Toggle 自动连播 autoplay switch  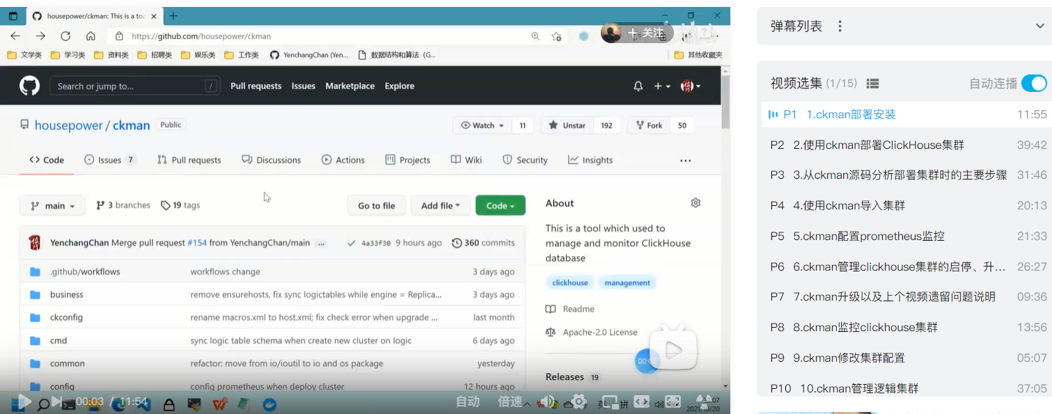click(1034, 83)
